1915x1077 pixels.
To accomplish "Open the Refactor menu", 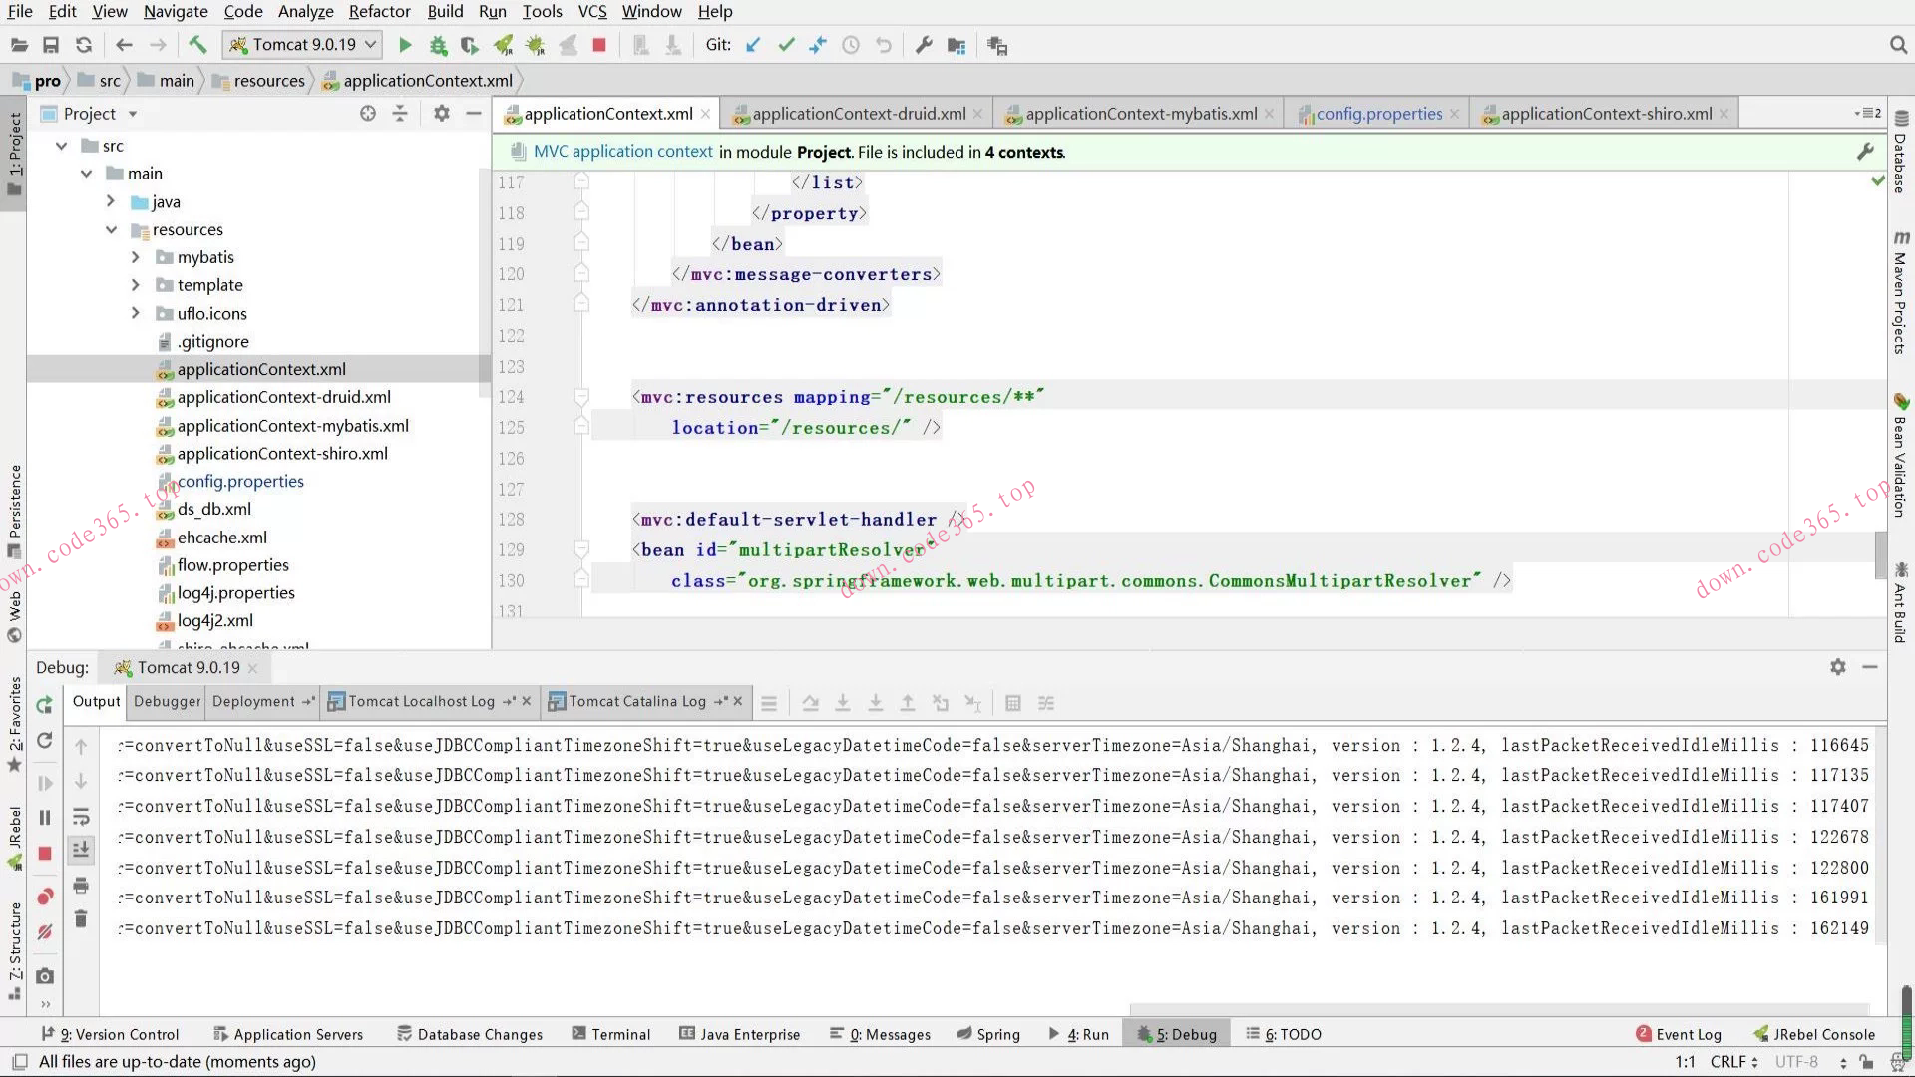I will (x=379, y=12).
